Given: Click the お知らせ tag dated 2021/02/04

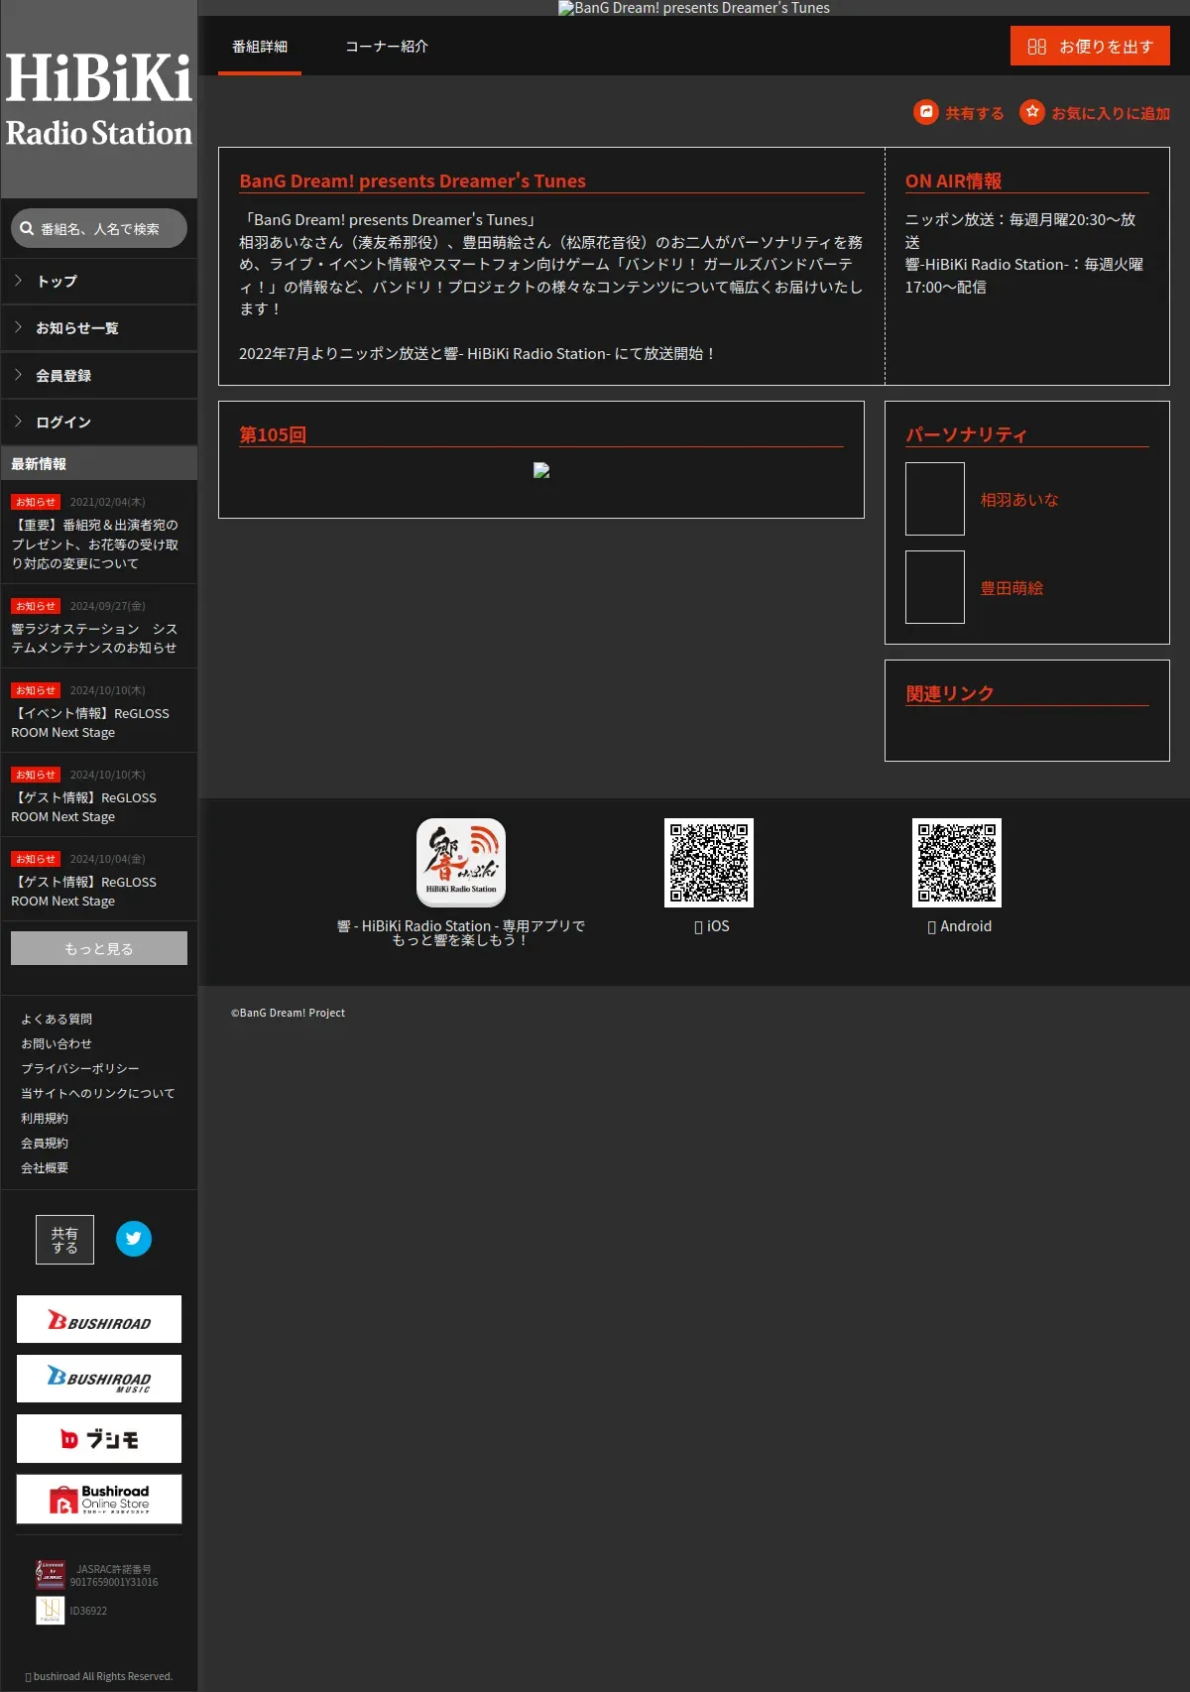Looking at the screenshot, I should click(36, 502).
